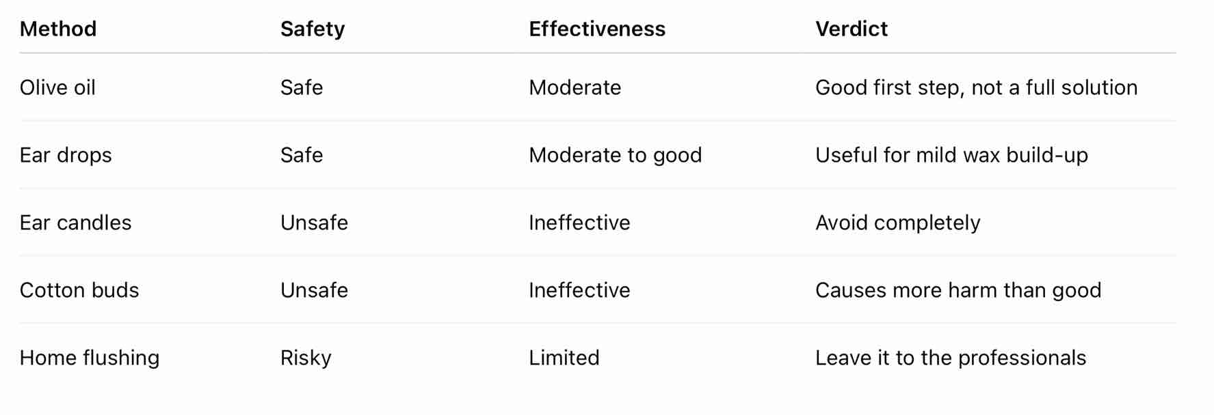Click the Safety column header

pyautogui.click(x=313, y=29)
